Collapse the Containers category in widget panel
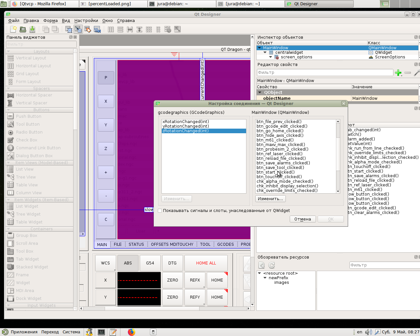 [x=9, y=229]
